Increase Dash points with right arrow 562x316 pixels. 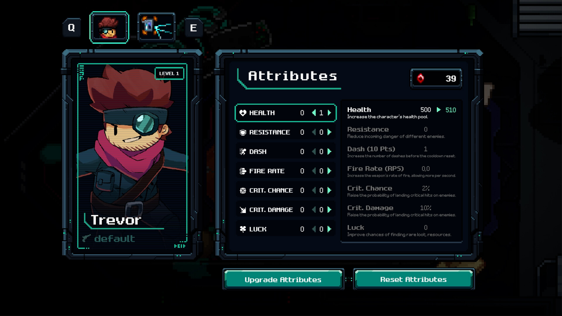[330, 152]
